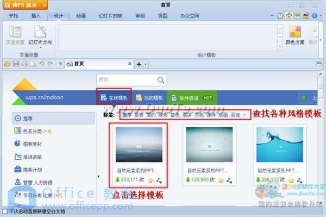Click the search magnifier icon
This screenshot has height=217, width=326.
[161, 80]
